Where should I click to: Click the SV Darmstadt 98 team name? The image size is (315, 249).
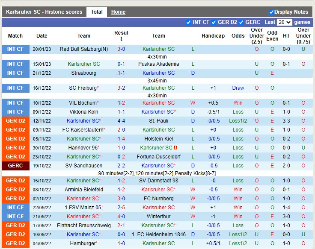coord(158,181)
